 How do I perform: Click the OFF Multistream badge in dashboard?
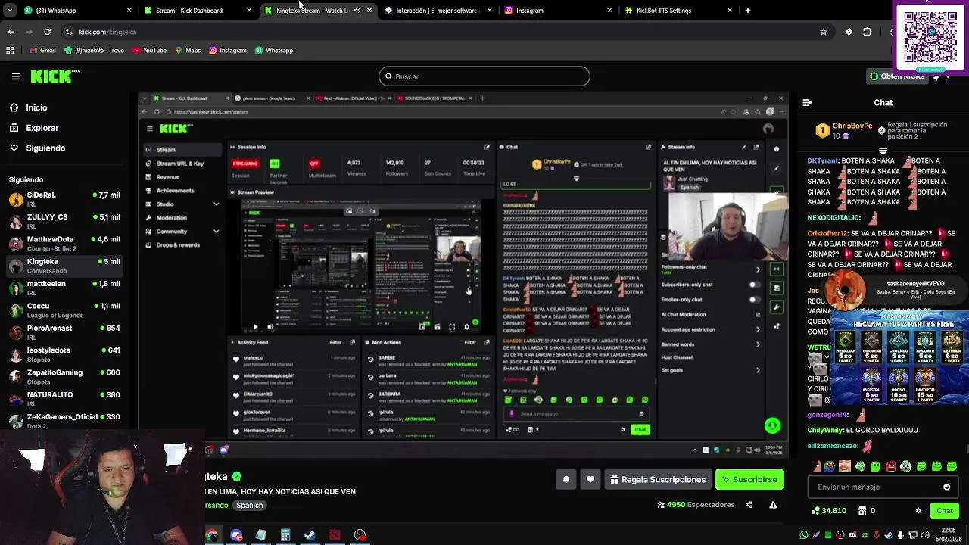pos(314,163)
